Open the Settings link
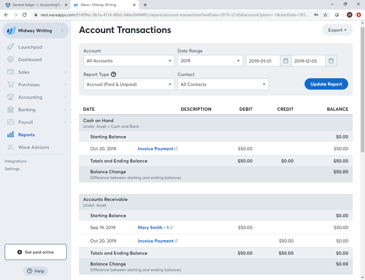 tap(12, 169)
